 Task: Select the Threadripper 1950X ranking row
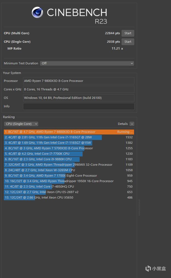click(69, 181)
